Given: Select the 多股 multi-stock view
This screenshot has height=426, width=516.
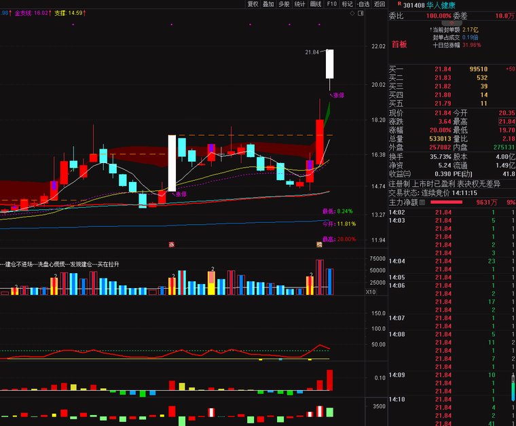Looking at the screenshot, I should (284, 4).
